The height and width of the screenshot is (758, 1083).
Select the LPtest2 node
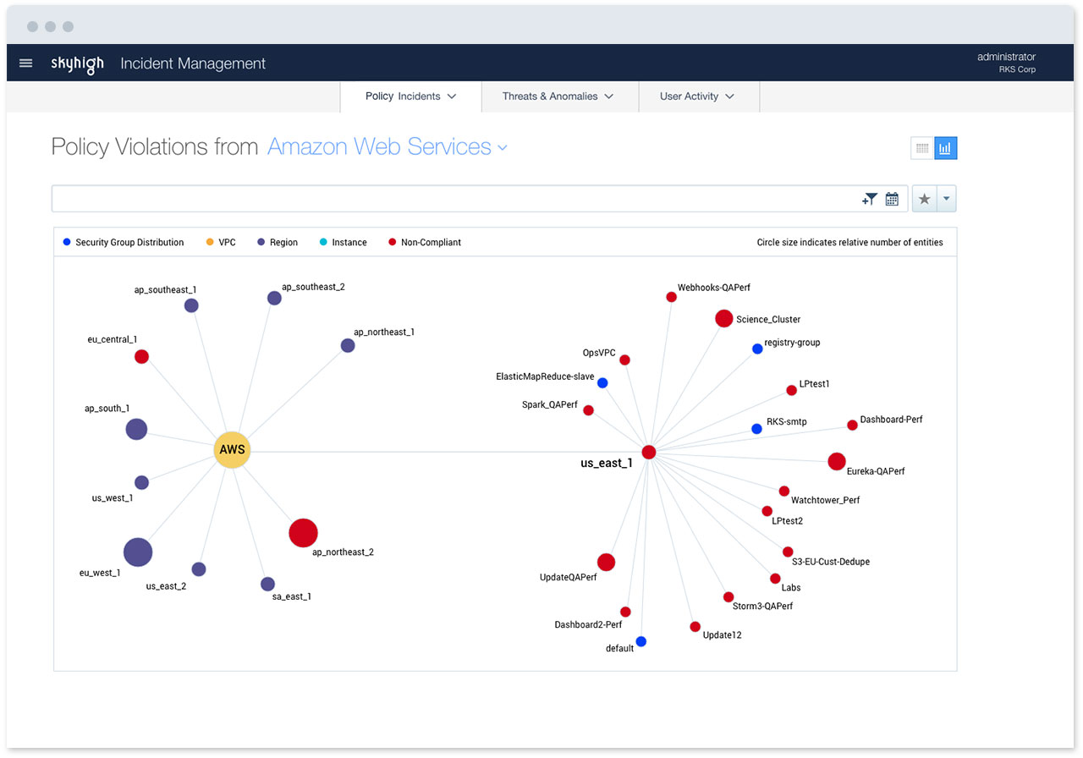tap(767, 511)
